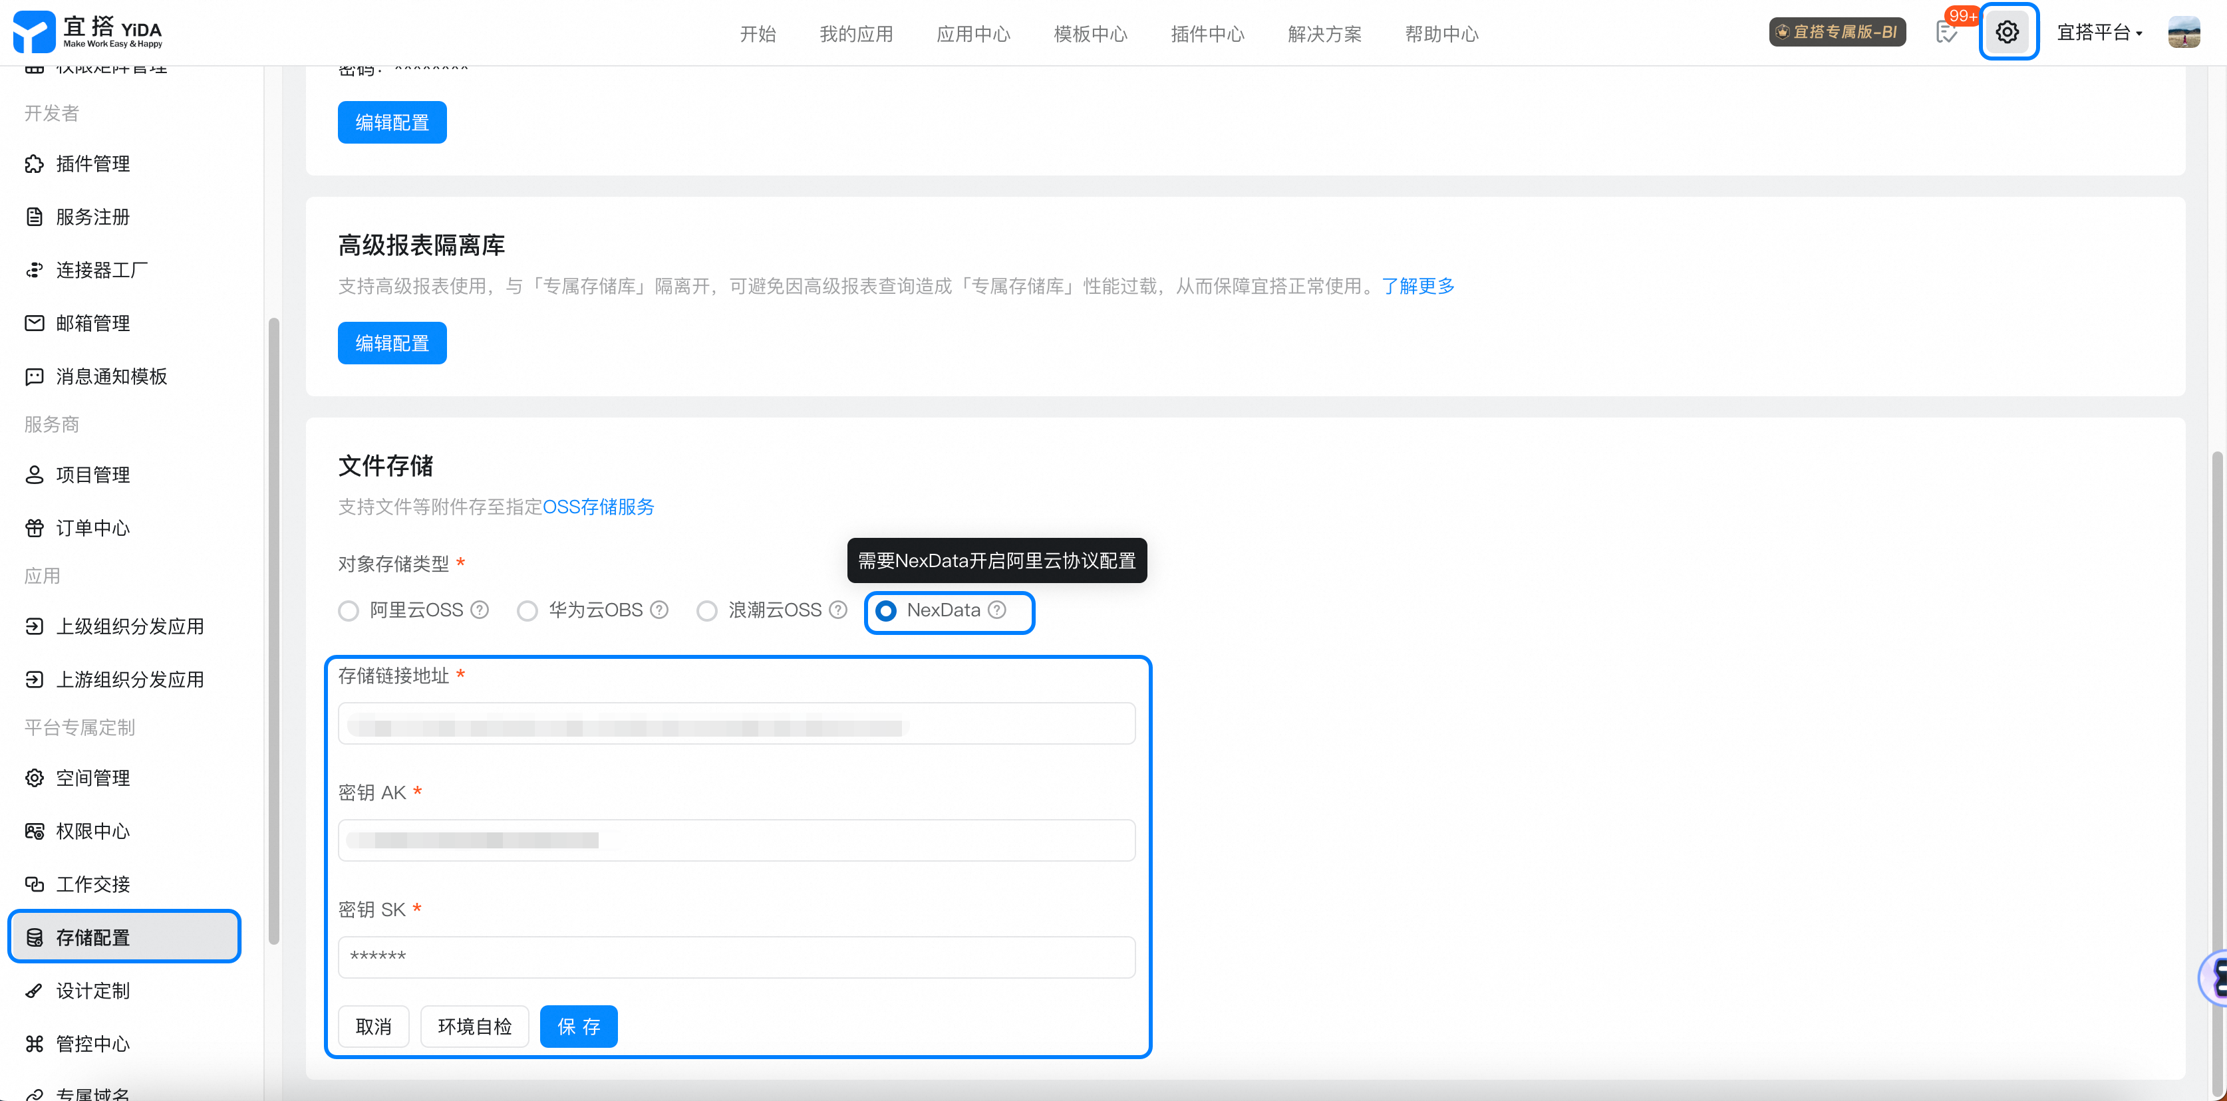
Task: Click the user avatar thumbnail
Action: click(x=2184, y=33)
